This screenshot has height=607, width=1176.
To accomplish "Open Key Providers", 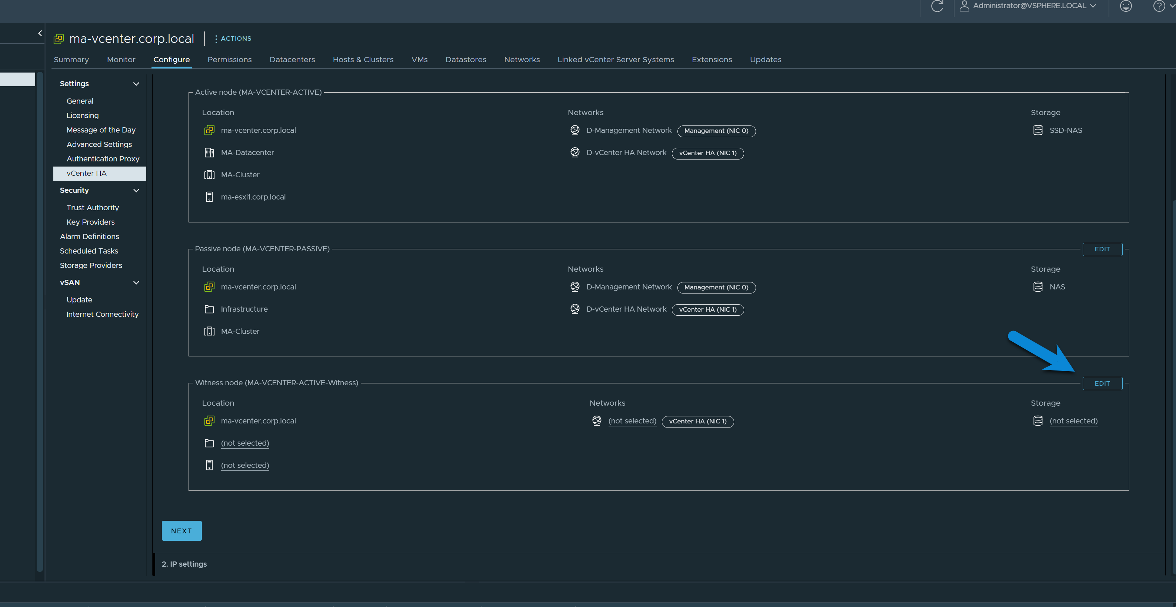I will [x=90, y=222].
